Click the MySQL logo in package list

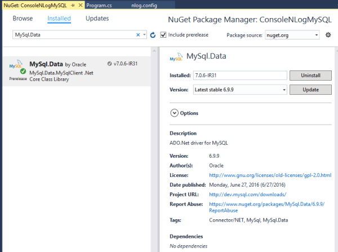[x=16, y=64]
